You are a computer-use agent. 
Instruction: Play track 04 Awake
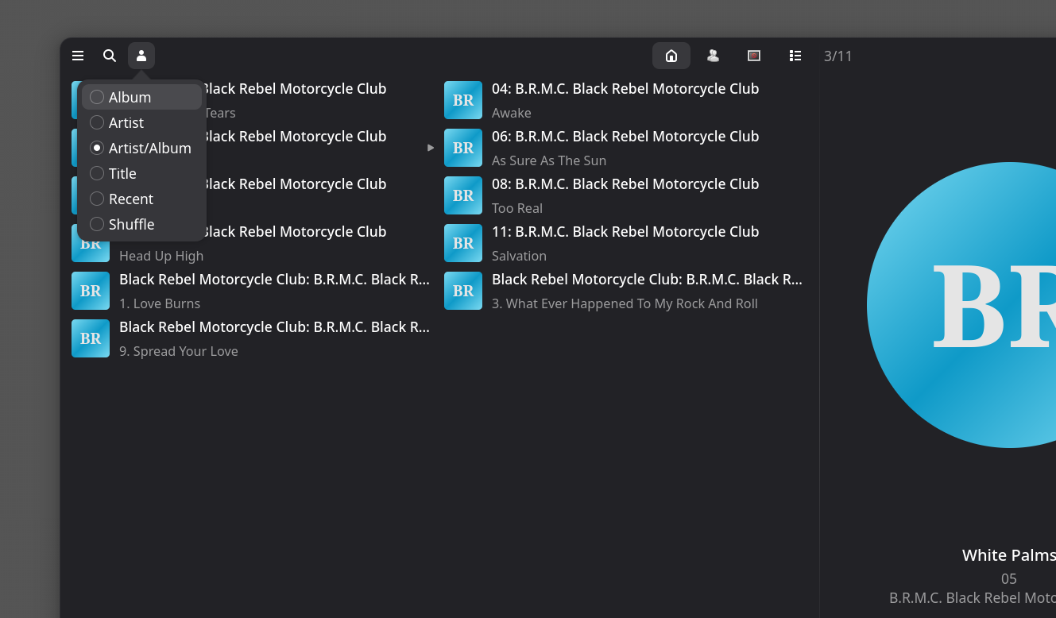(x=625, y=100)
